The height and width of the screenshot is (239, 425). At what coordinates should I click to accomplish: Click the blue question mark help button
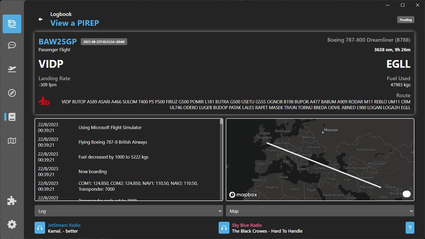410,228
